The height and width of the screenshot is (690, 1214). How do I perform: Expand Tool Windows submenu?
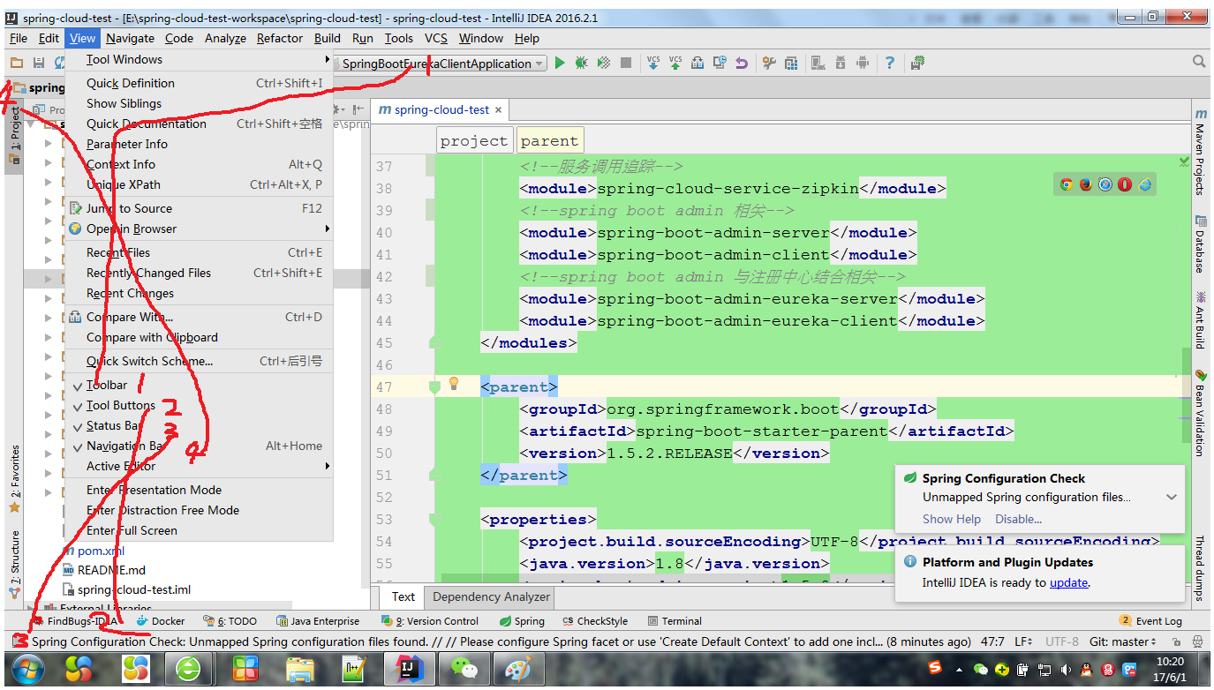click(x=199, y=59)
